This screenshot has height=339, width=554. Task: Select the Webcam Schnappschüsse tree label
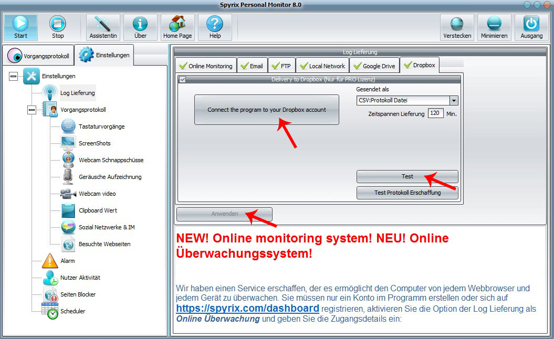click(111, 160)
